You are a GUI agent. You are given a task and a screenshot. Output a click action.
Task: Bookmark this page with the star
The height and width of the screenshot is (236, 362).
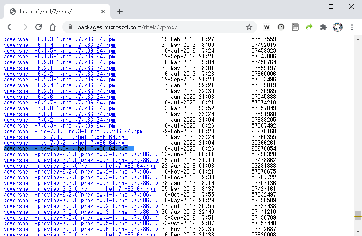coord(249,27)
